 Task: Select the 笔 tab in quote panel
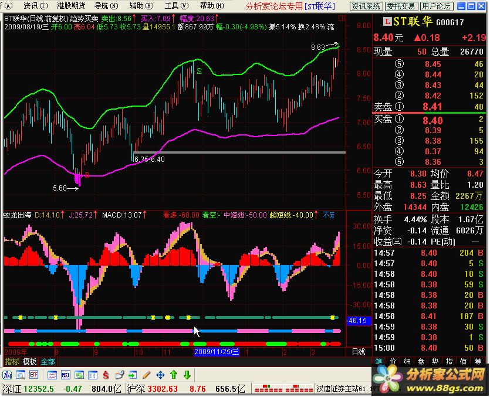coord(379,361)
